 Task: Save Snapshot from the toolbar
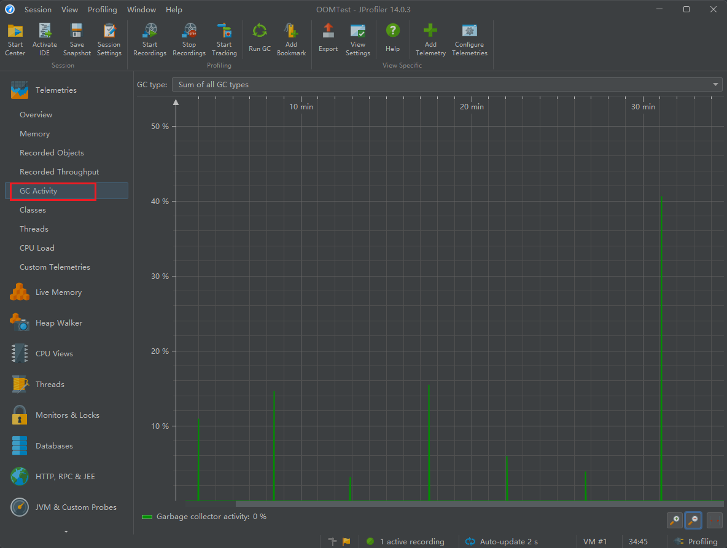[x=77, y=40]
